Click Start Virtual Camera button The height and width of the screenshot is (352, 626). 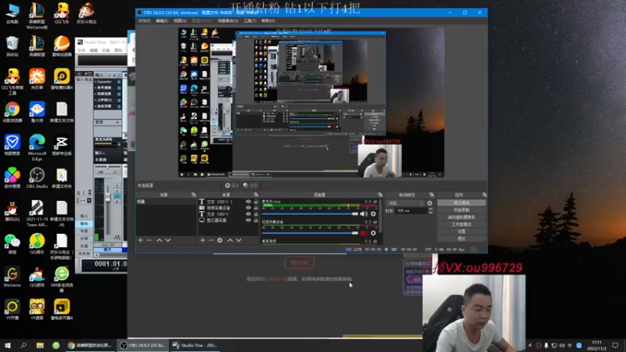[x=462, y=217]
